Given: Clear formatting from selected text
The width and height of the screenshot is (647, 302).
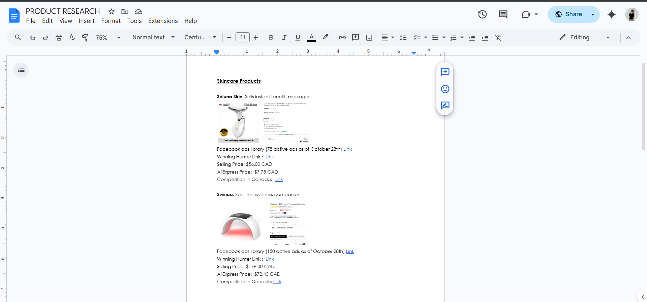Looking at the screenshot, I should 498,37.
